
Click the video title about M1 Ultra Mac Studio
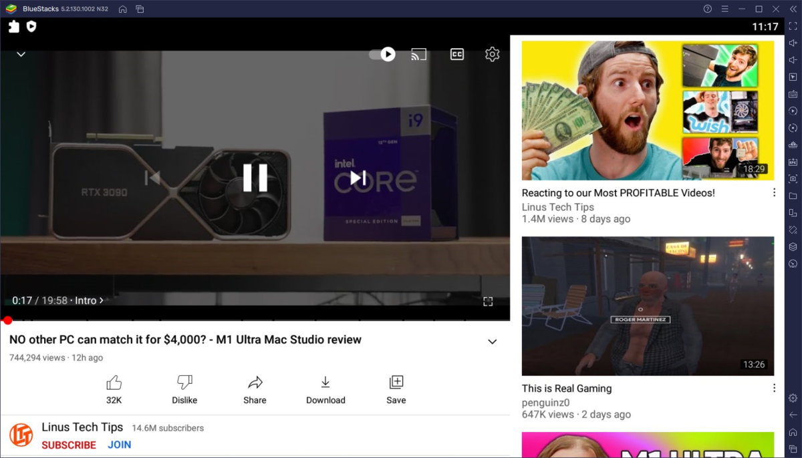[x=185, y=339]
